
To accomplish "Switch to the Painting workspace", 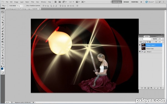I will [x=135, y=2].
